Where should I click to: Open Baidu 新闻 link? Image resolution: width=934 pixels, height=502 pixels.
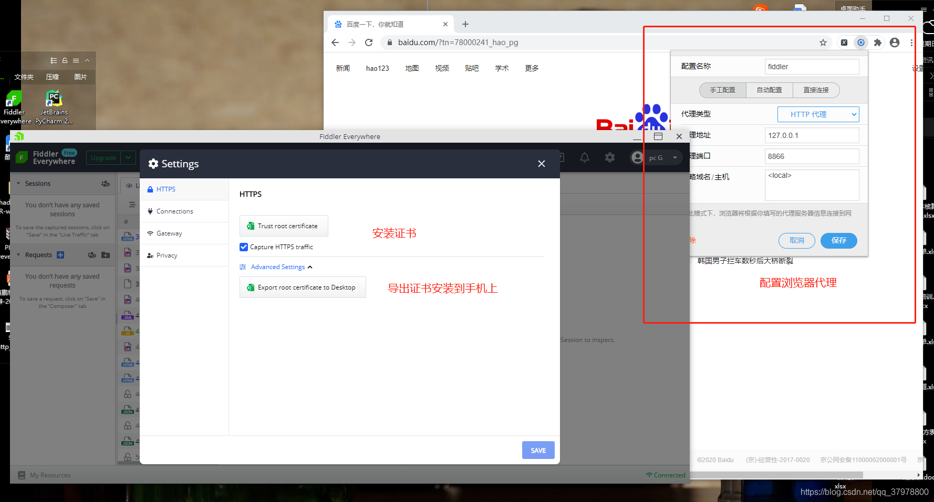point(343,68)
